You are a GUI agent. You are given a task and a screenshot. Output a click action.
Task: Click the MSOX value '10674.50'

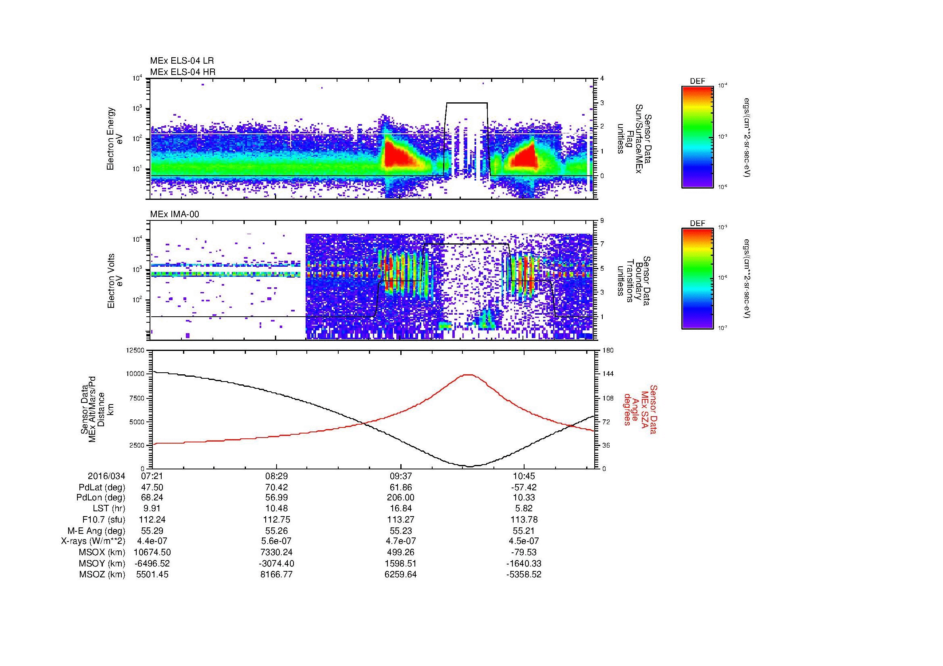point(152,552)
